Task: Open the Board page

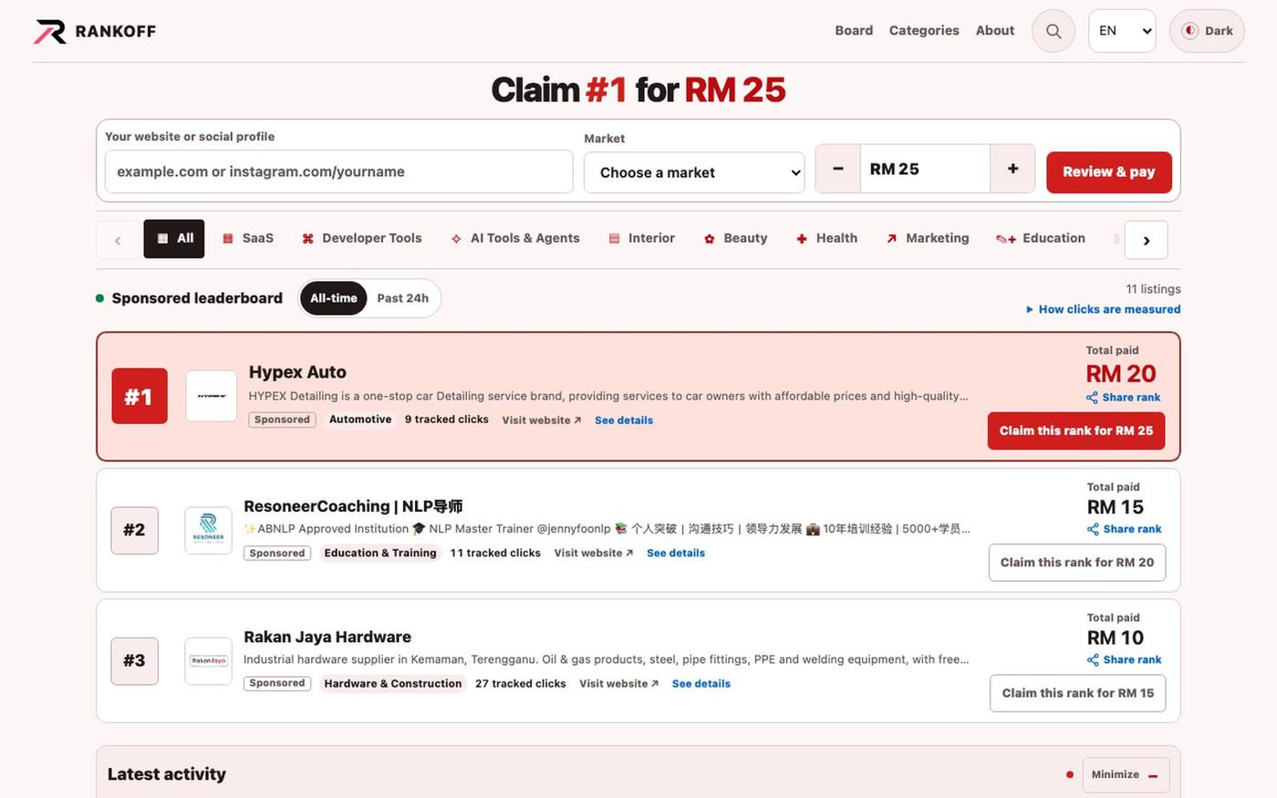Action: 854,30
